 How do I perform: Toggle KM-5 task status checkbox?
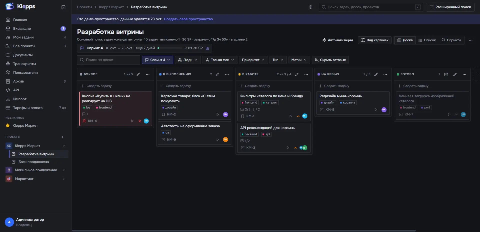click(x=321, y=110)
